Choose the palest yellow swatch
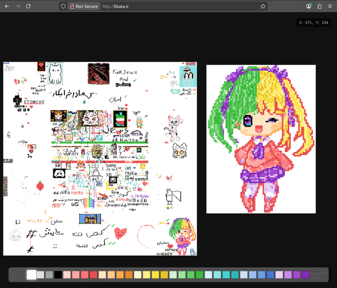Image resolution: width=337 pixels, height=288 pixels. pyautogui.click(x=138, y=275)
